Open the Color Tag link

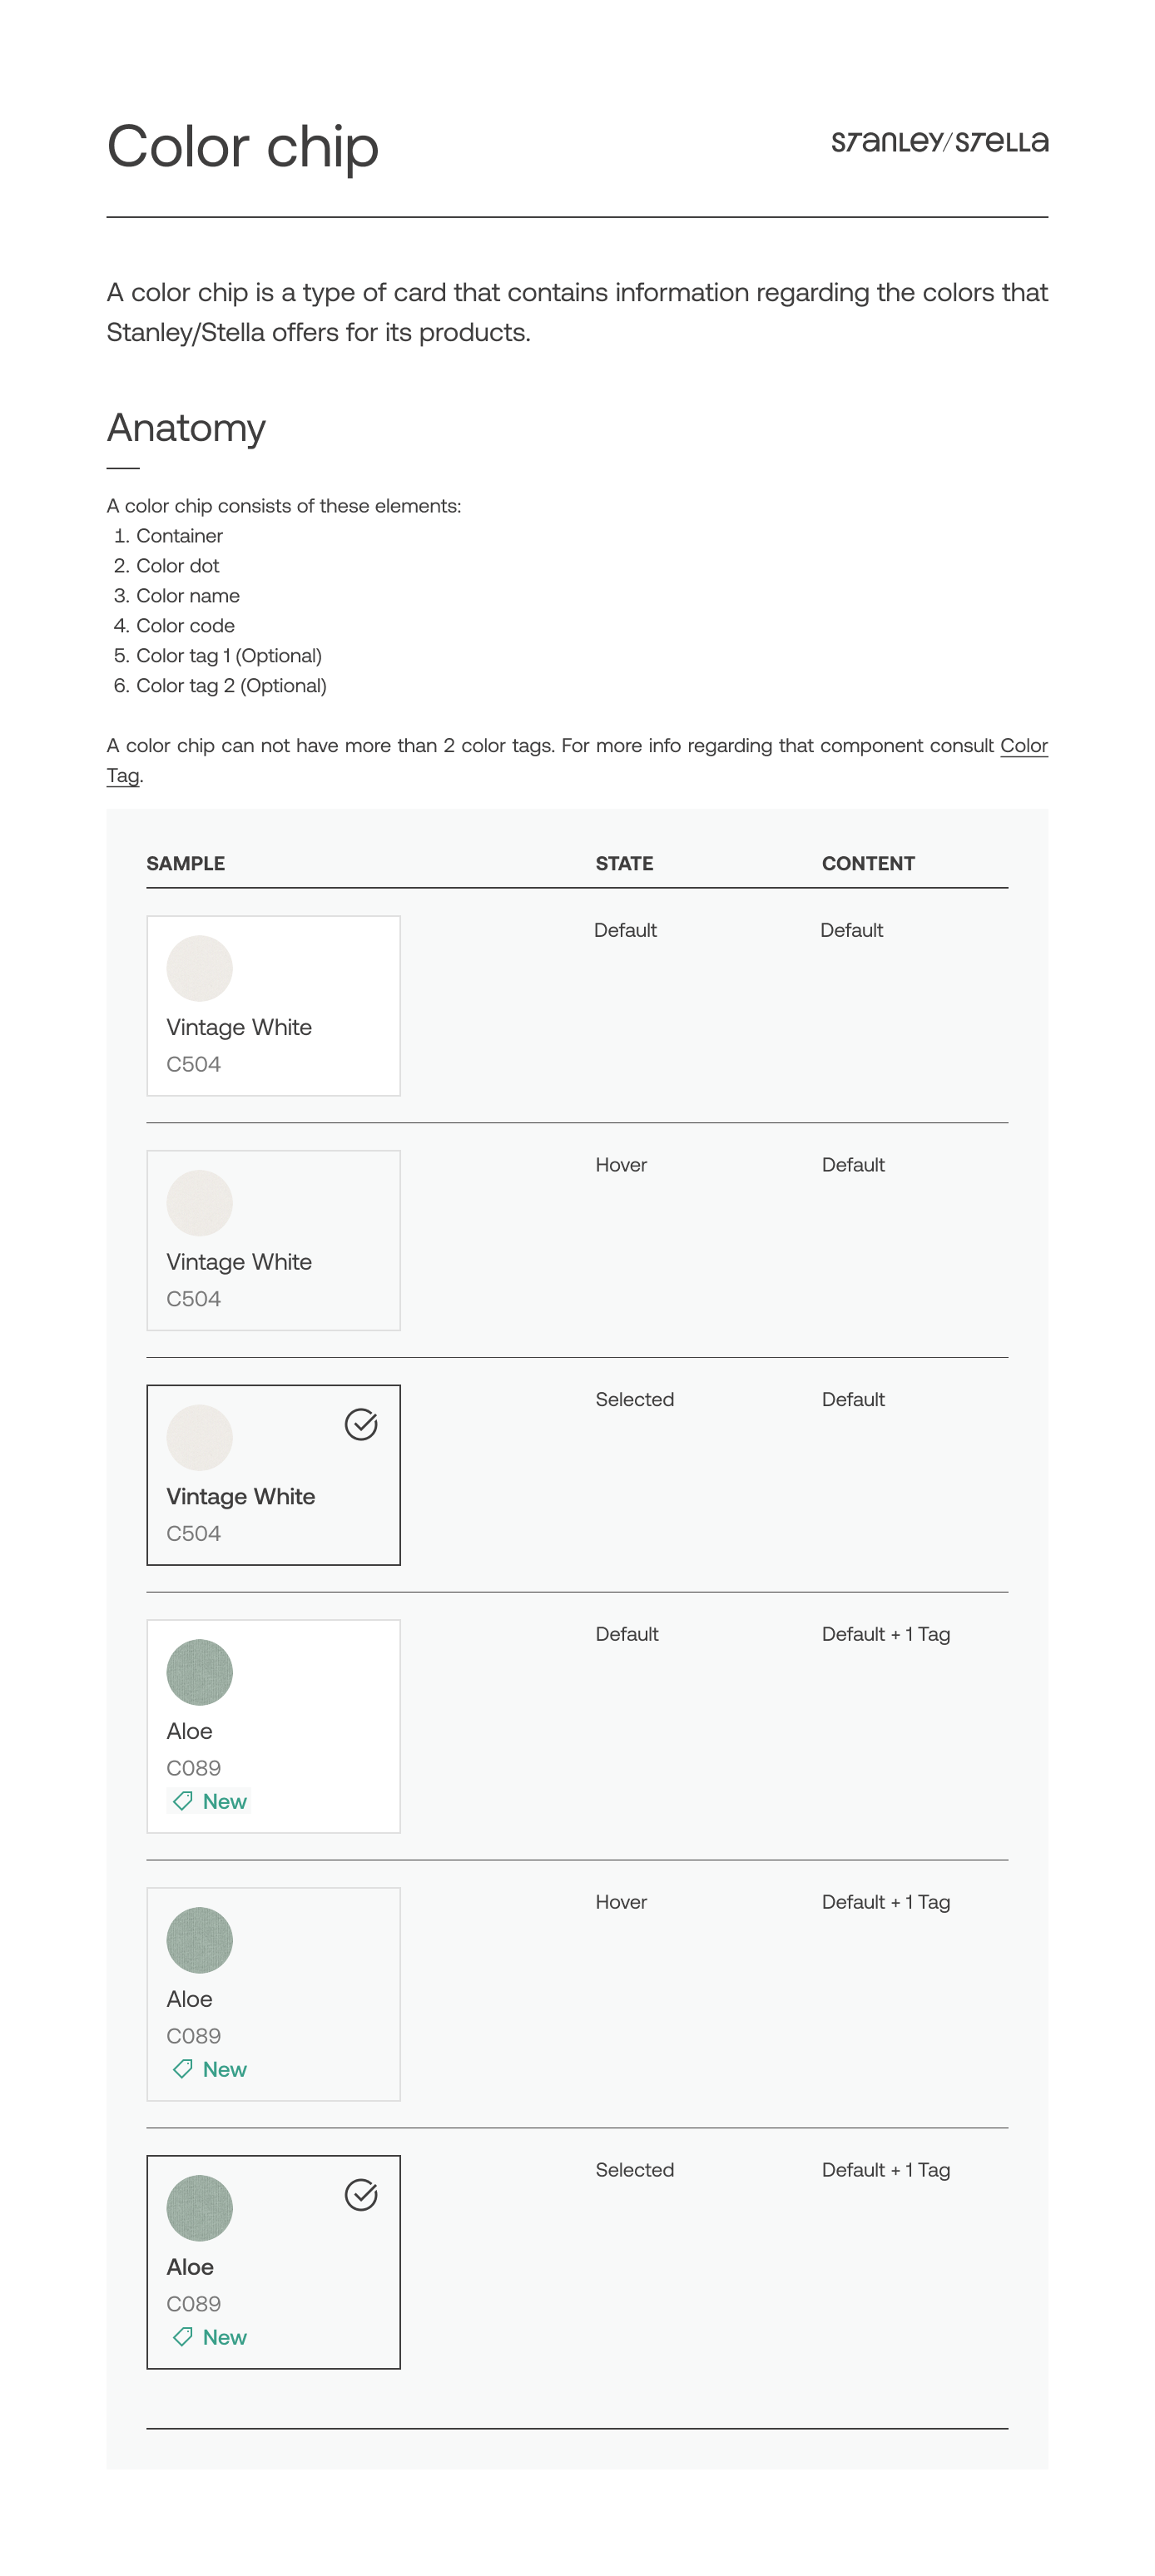click(x=1023, y=746)
